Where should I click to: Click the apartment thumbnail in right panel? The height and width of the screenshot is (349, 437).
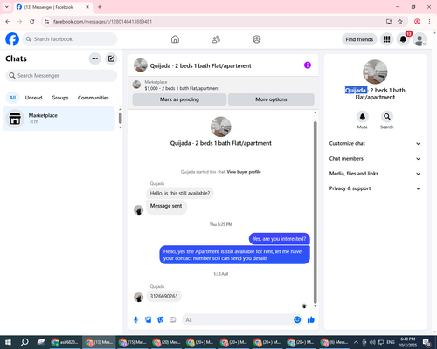click(x=375, y=72)
